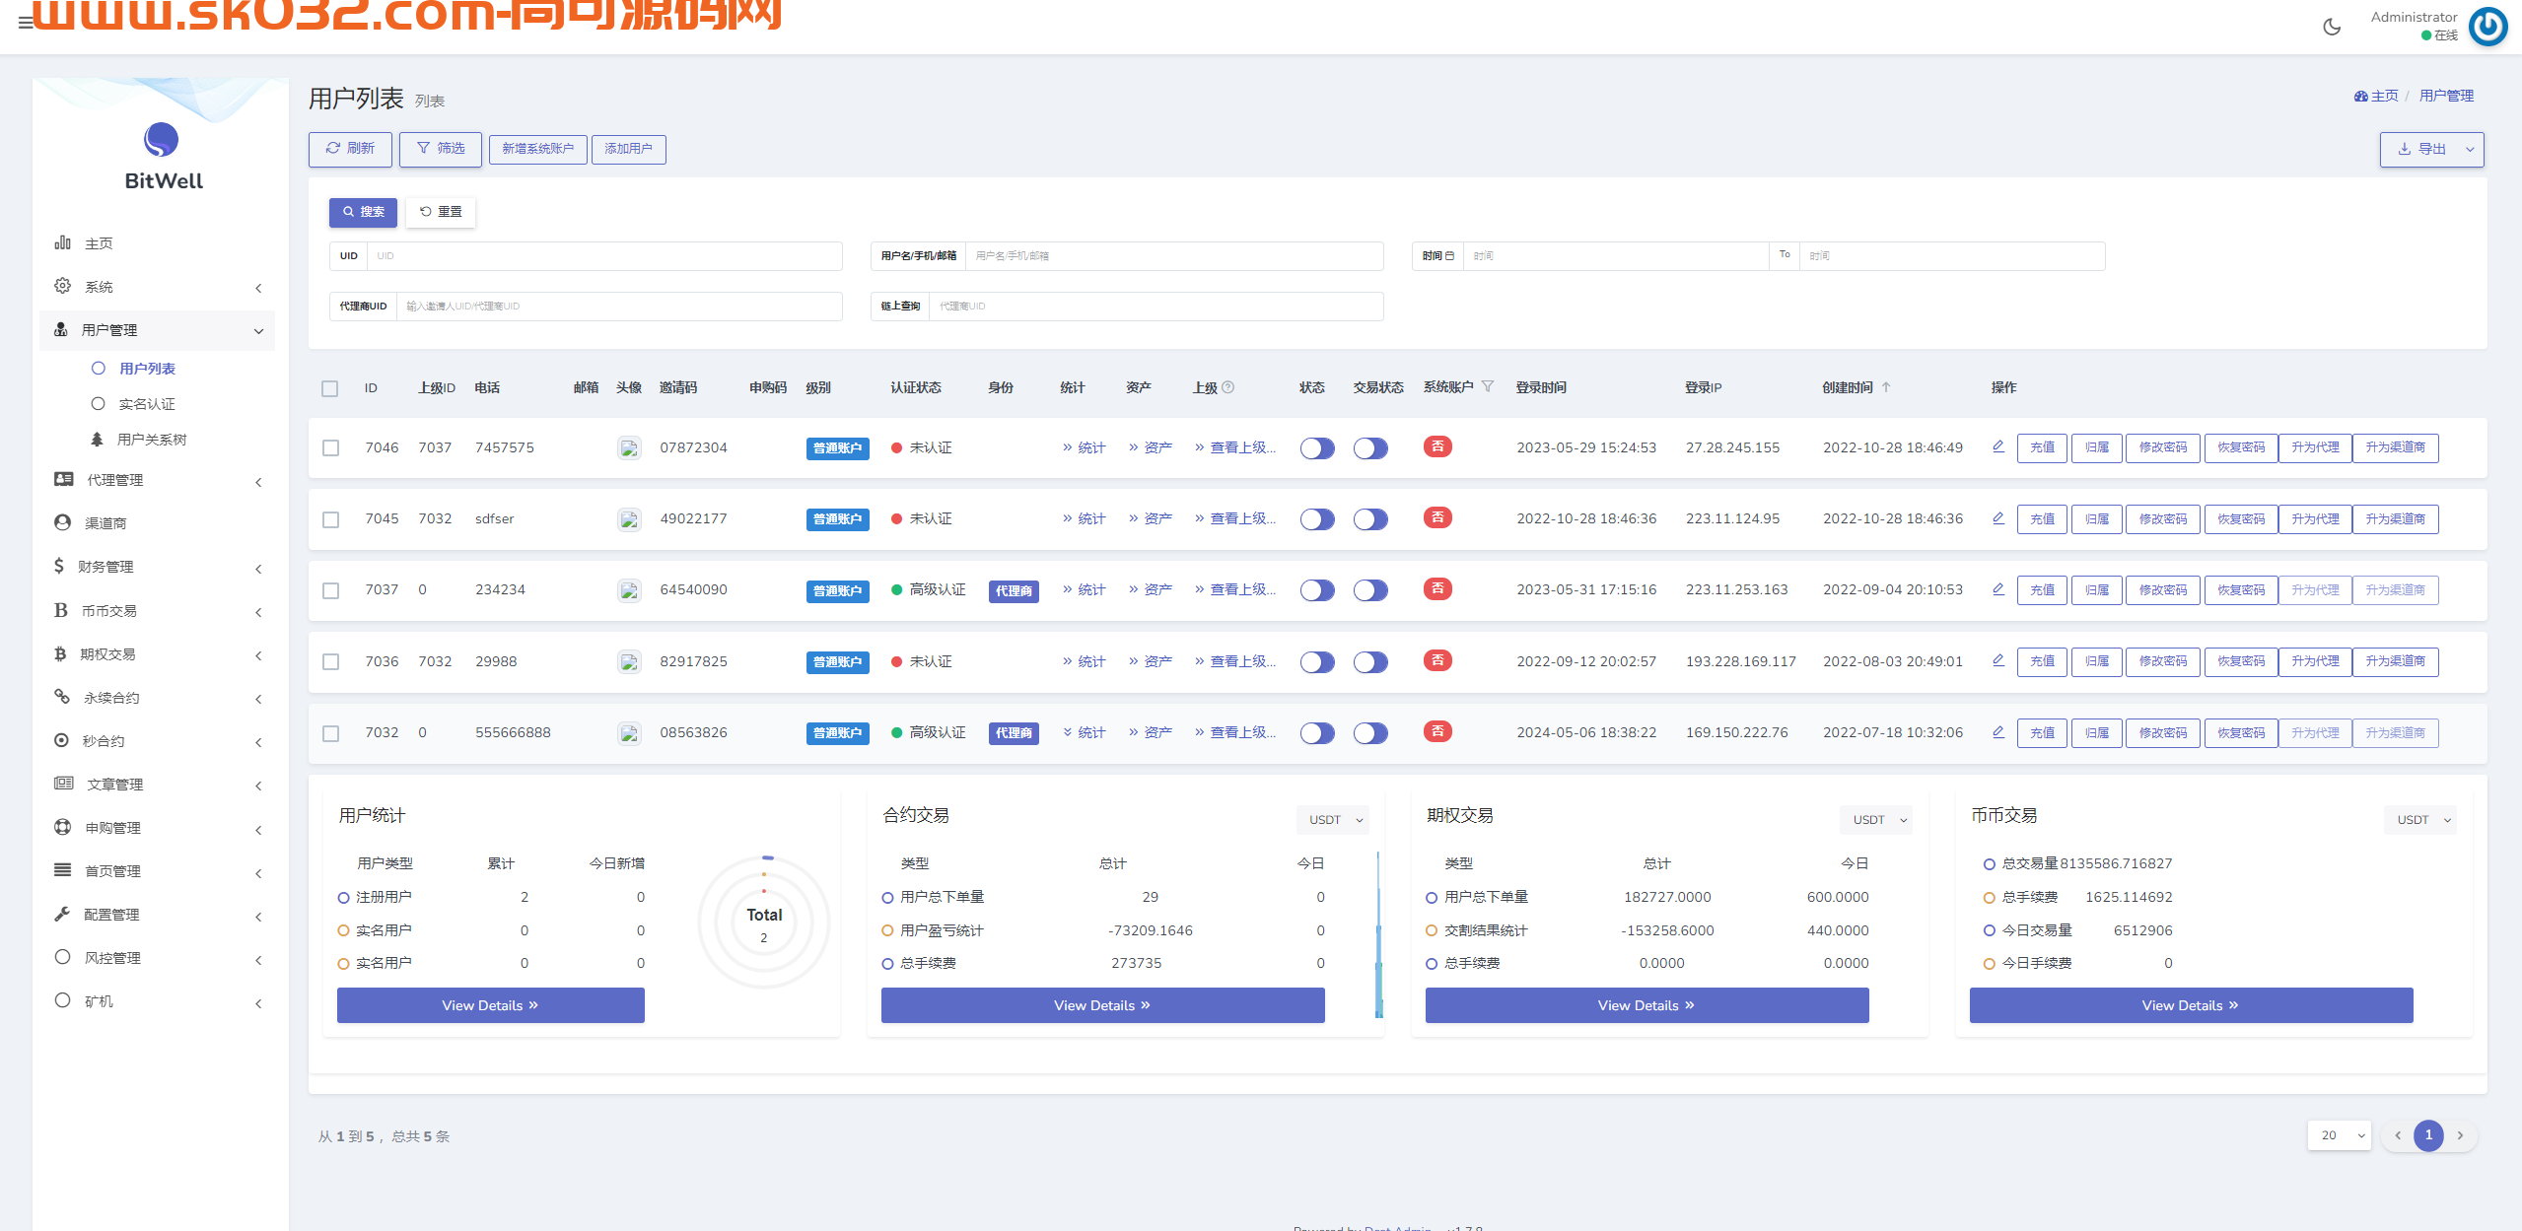
Task: Toggle 状态 switch for user 7032
Action: (x=1316, y=733)
